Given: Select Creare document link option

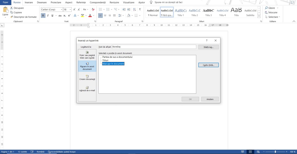Looking at the screenshot, I should pyautogui.click(x=87, y=78).
